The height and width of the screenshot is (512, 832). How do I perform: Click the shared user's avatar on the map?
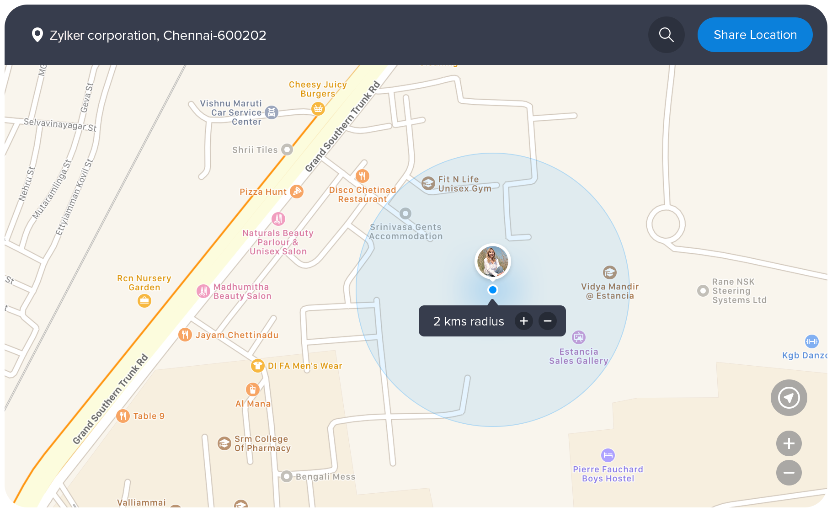coord(492,261)
